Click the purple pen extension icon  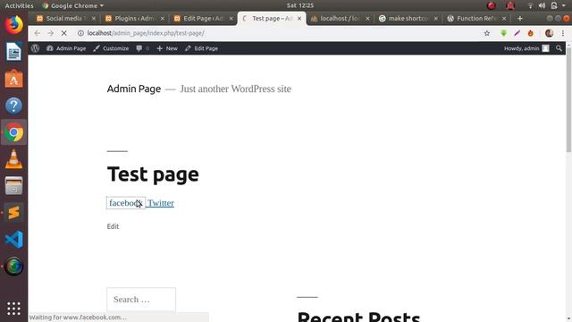517,33
